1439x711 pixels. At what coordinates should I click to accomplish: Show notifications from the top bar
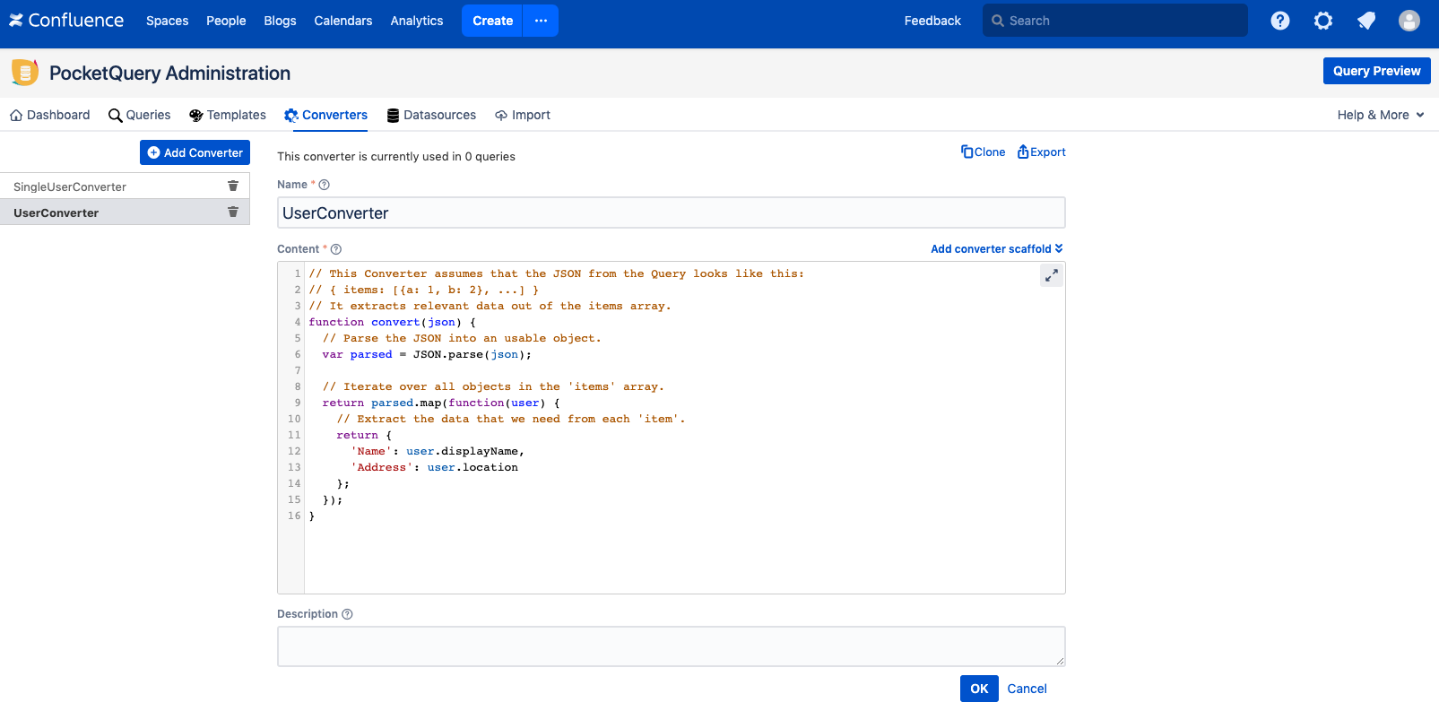click(1365, 21)
